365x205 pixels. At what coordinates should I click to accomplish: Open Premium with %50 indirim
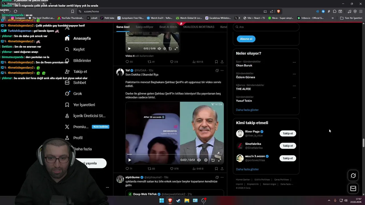(x=87, y=127)
